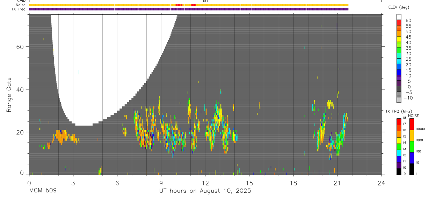Image resolution: width=429 pixels, height=198 pixels.
Task: Click the '151' CPID value above the plot
Action: [x=205, y=1]
